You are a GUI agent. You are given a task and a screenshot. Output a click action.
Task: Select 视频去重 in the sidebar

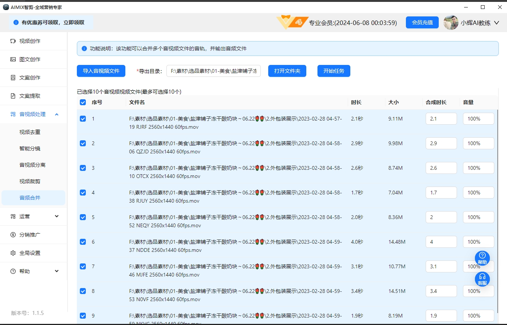pyautogui.click(x=30, y=132)
